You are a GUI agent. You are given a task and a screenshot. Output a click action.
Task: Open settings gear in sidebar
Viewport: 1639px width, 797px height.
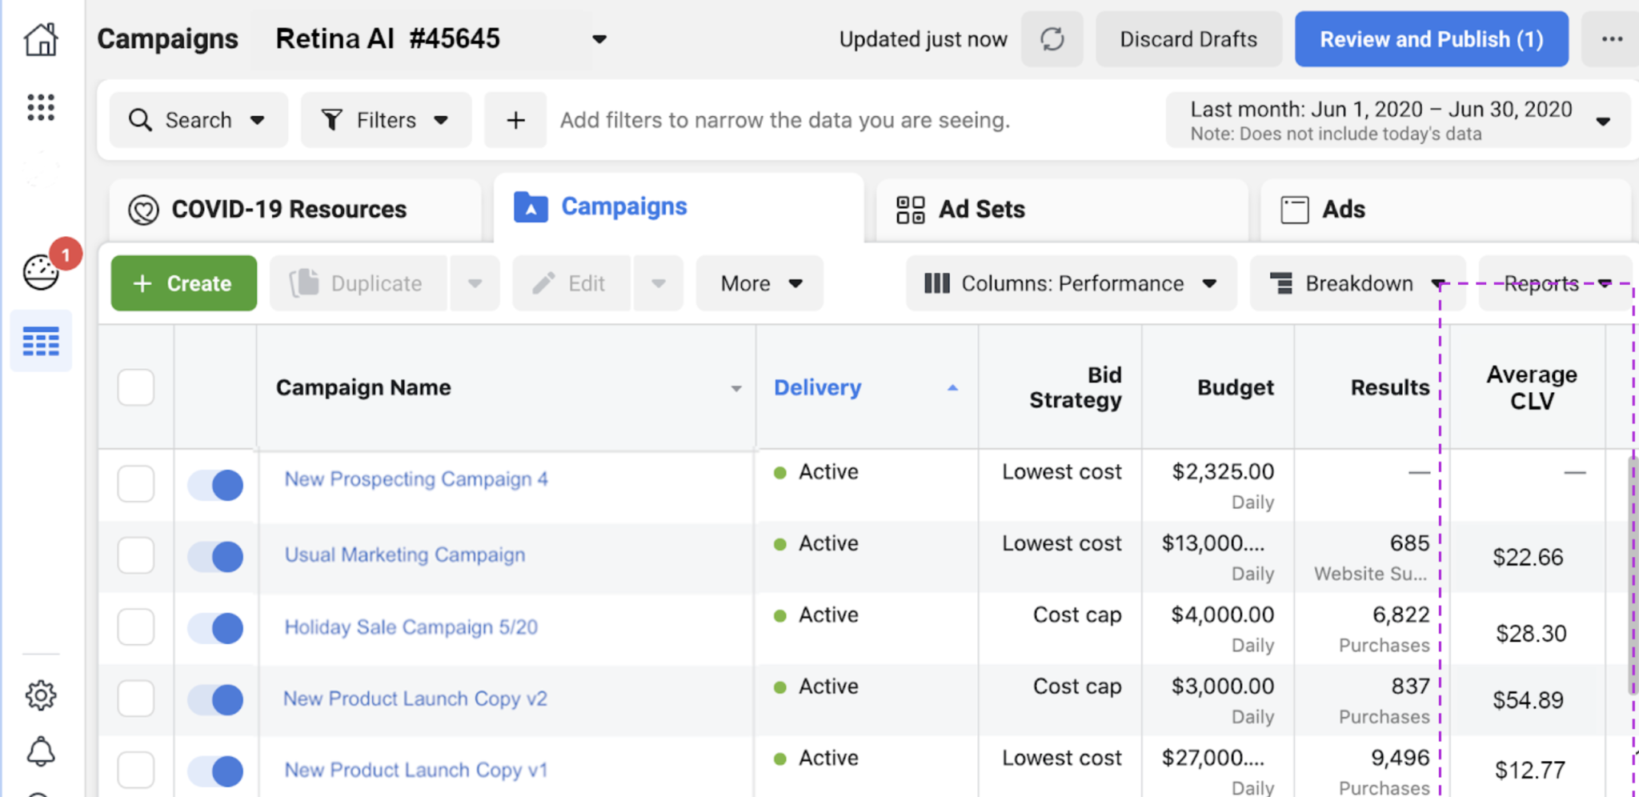pyautogui.click(x=41, y=695)
